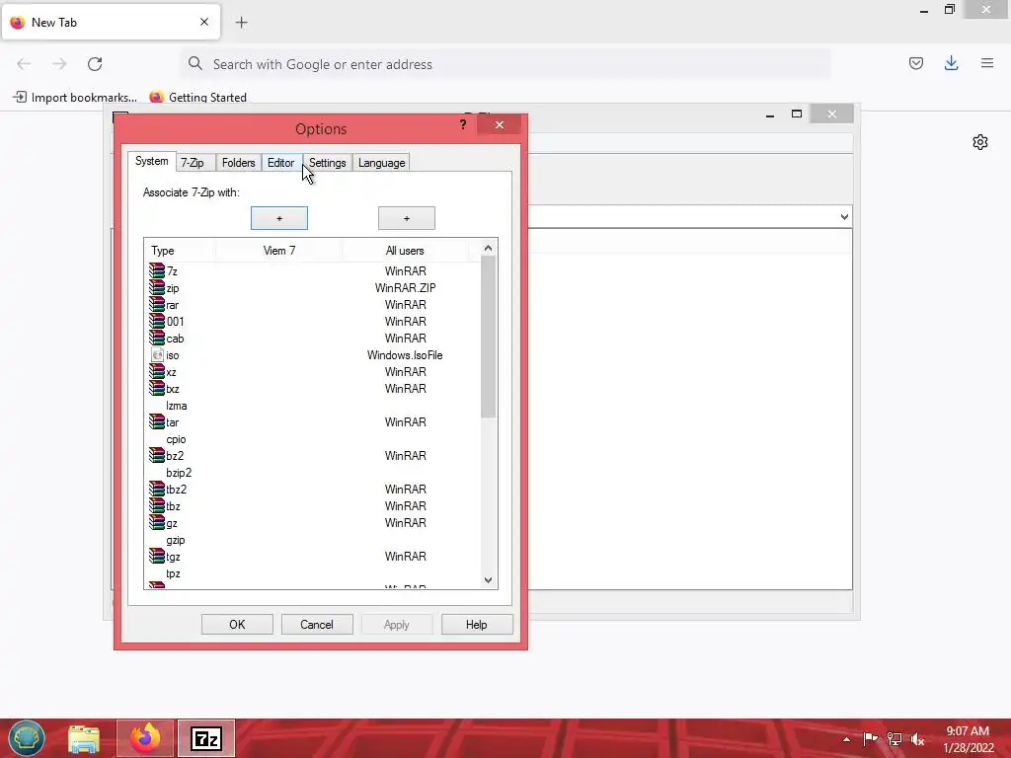Open File Explorer from the taskbar
1011x758 pixels.
pos(84,738)
